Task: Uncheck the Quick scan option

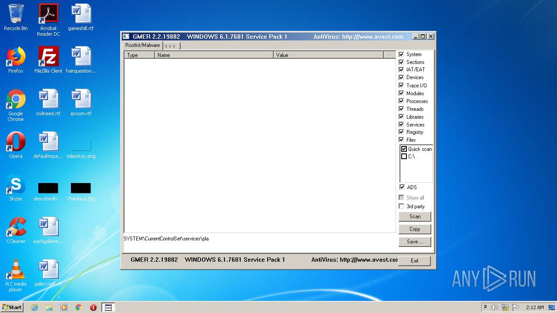Action: coord(404,149)
